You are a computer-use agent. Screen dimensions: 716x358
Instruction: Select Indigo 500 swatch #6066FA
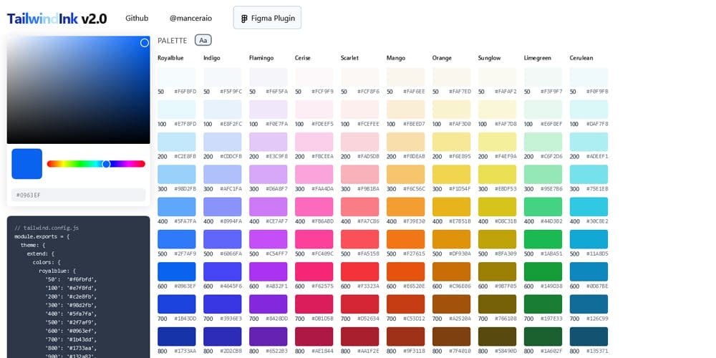coord(223,239)
